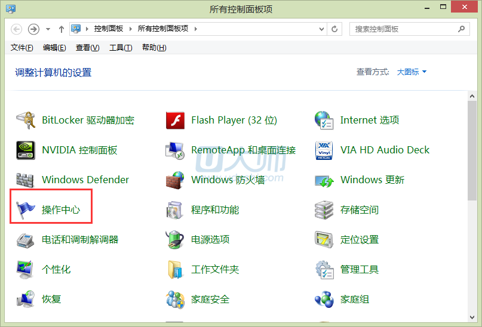Close the control panel window
Image resolution: width=482 pixels, height=327 pixels.
click(x=464, y=7)
